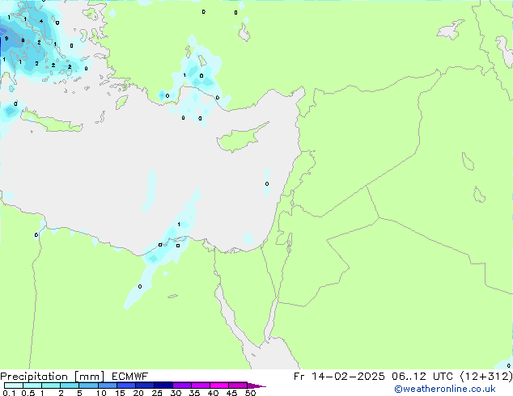
Task: Pick the 25–30 mm navy legend swatch
Action: point(163,385)
